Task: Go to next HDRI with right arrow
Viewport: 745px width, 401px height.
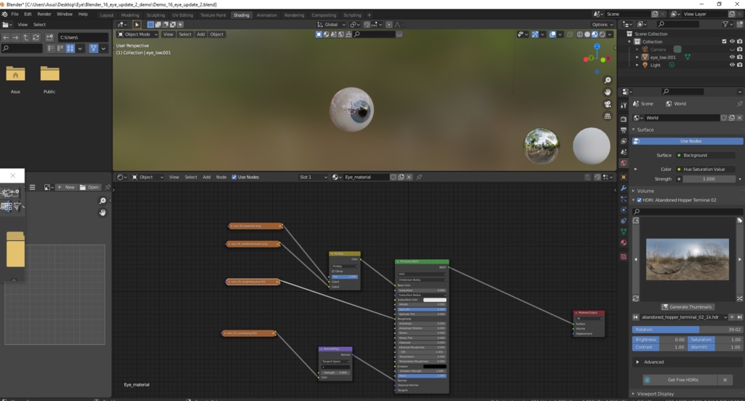Action: (x=740, y=259)
